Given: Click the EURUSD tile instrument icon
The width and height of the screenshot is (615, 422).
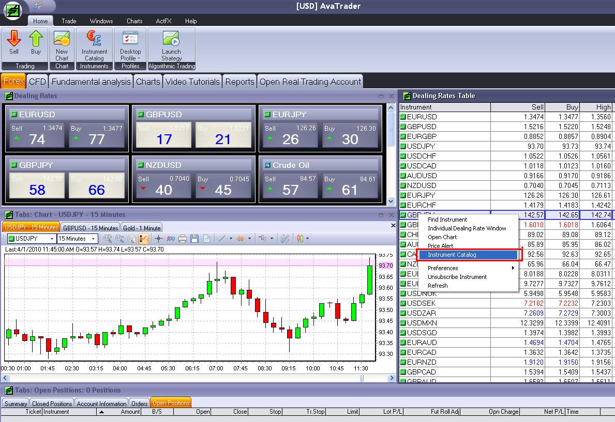Looking at the screenshot, I should [14, 115].
